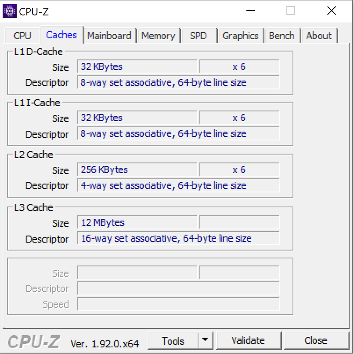Show the About tab

(x=319, y=36)
